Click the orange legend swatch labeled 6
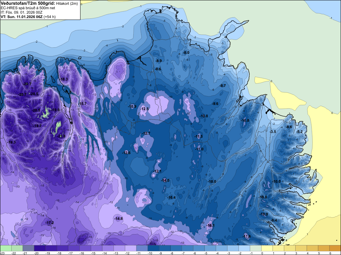 click(x=335, y=248)
